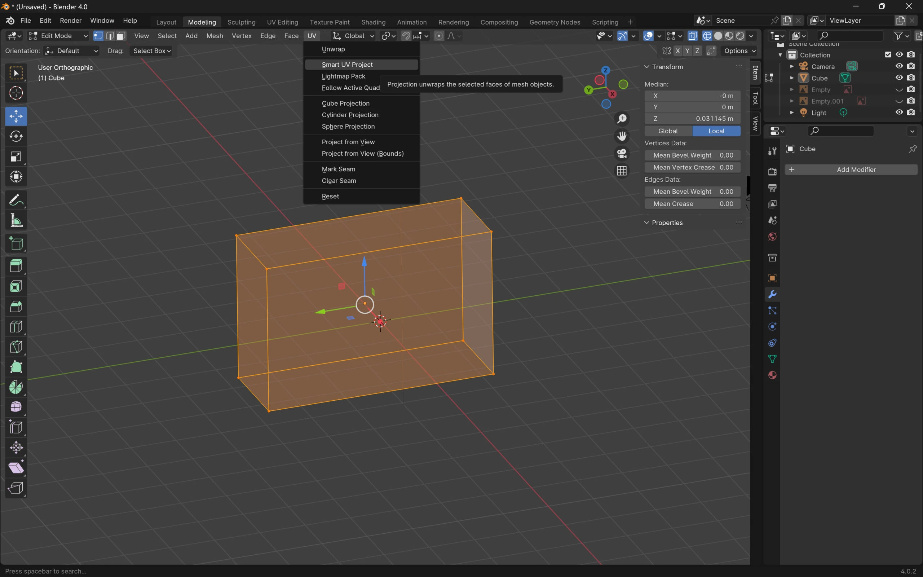Click the Toggle camera view icon
The height and width of the screenshot is (577, 923).
622,153
